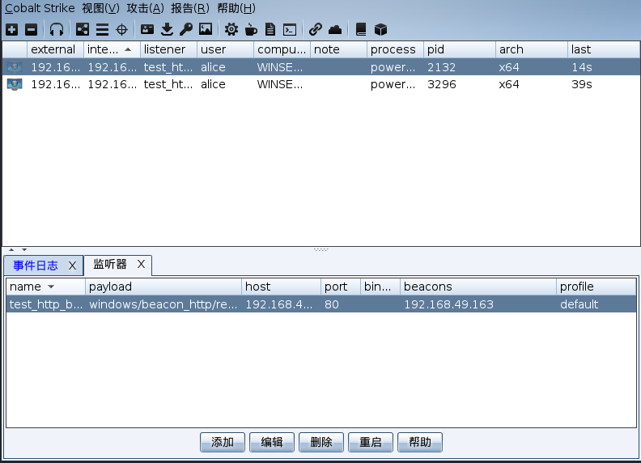The image size is (641, 463).
Task: Click the plus connect icon in toolbar
Action: 11,29
